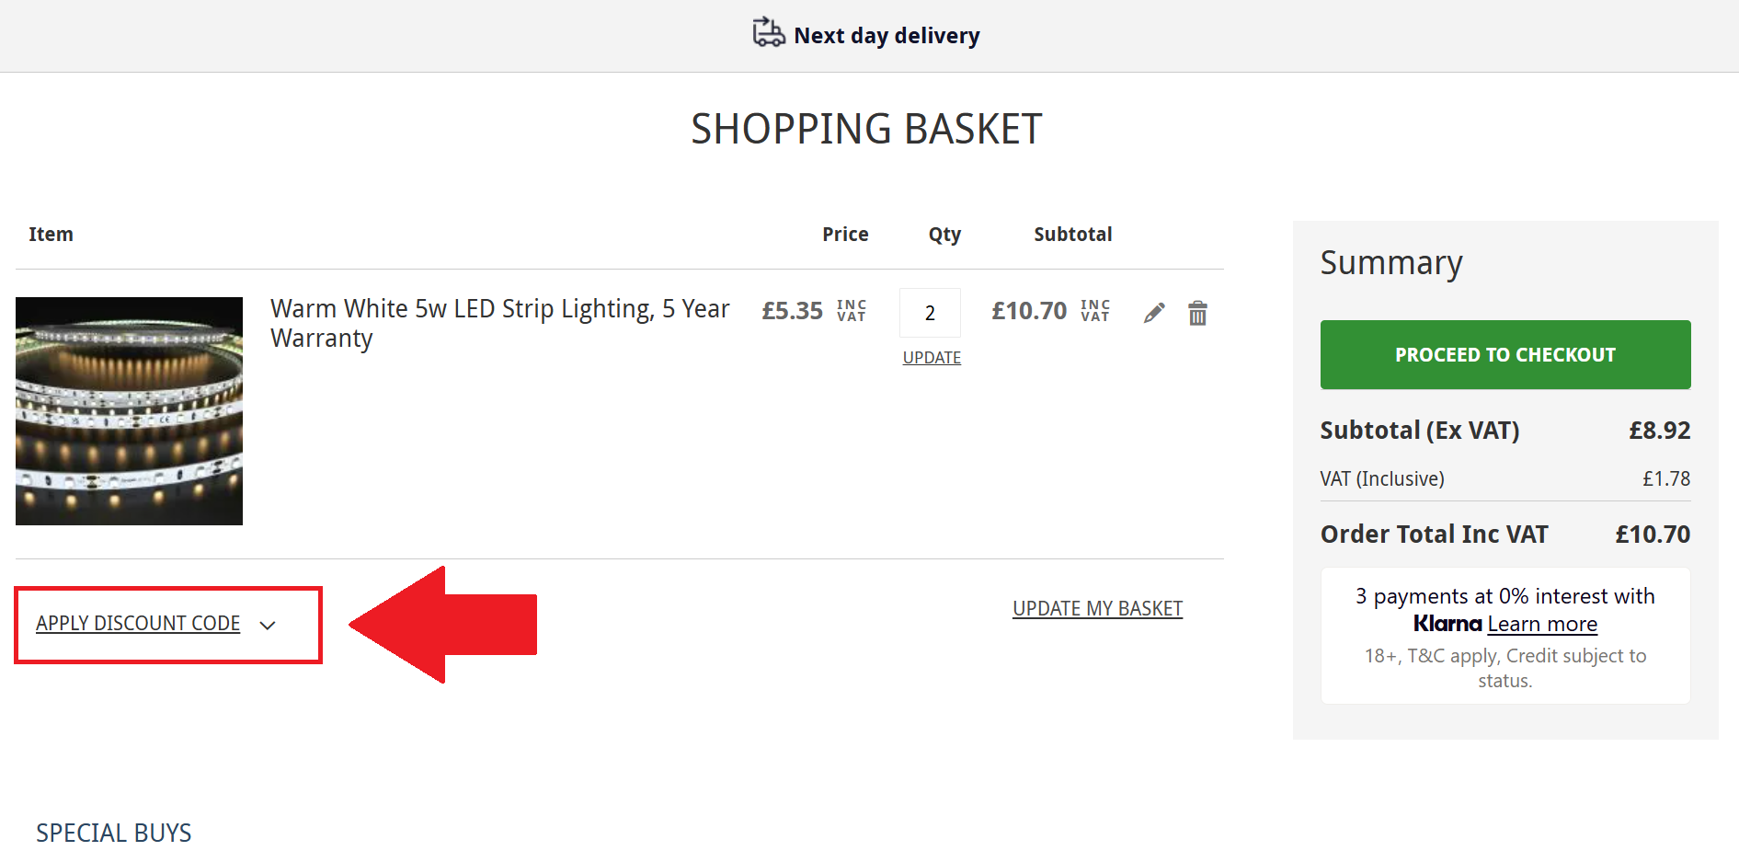Click the Update link below the quantity field

pyautogui.click(x=931, y=357)
